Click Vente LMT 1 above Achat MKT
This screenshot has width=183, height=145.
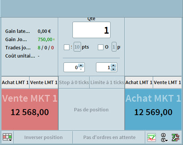(167, 82)
